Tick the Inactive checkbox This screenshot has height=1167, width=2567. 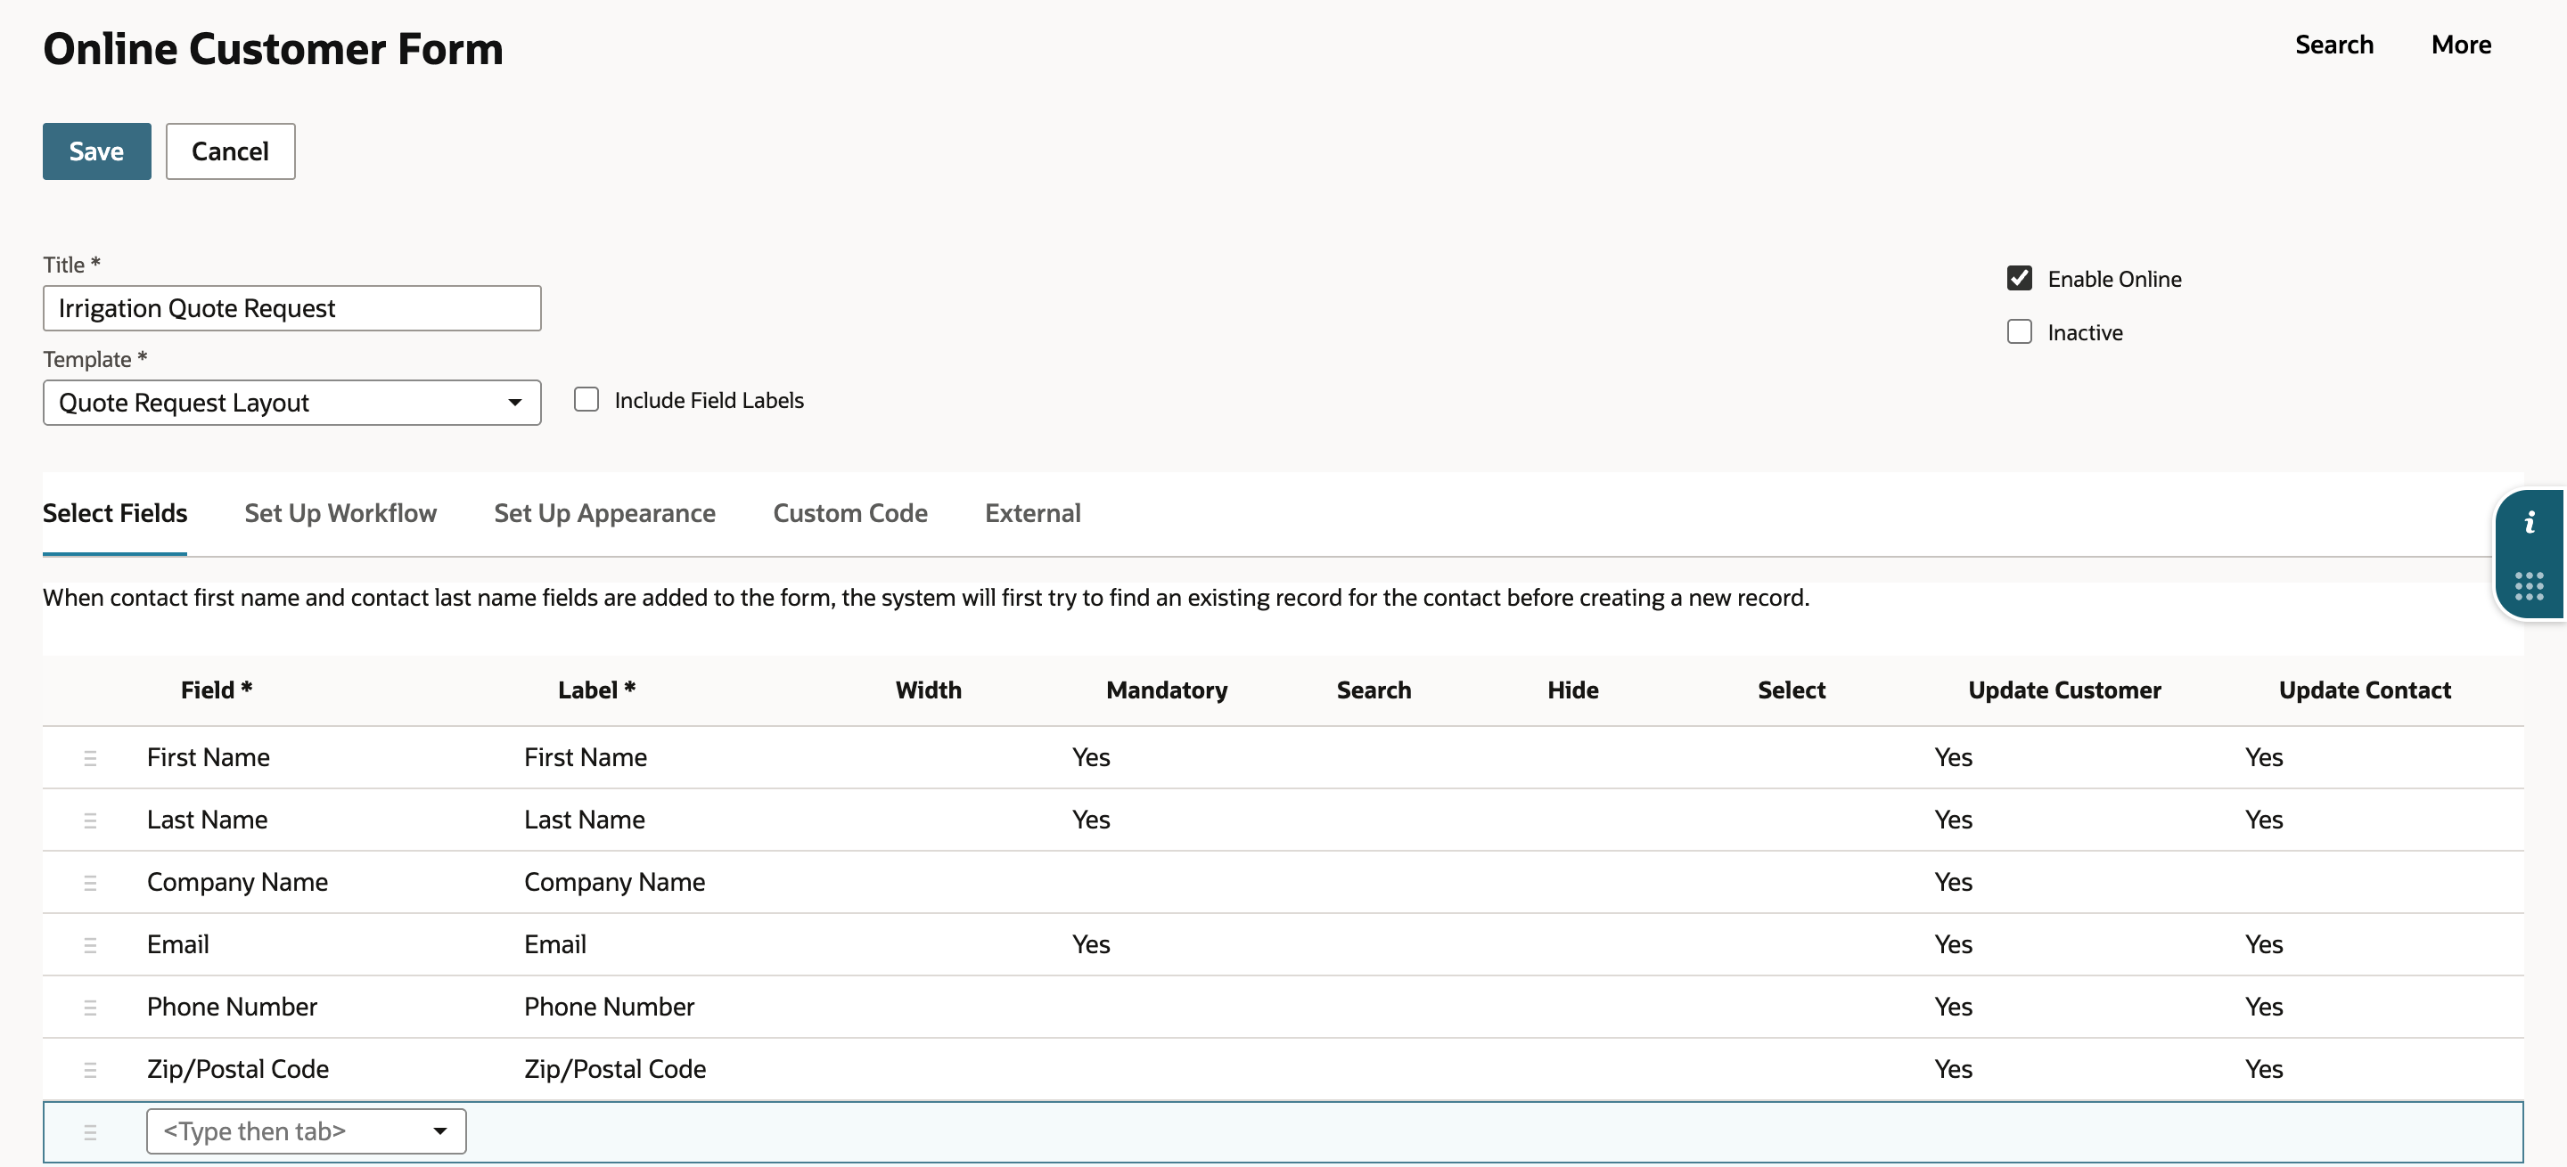2019,331
